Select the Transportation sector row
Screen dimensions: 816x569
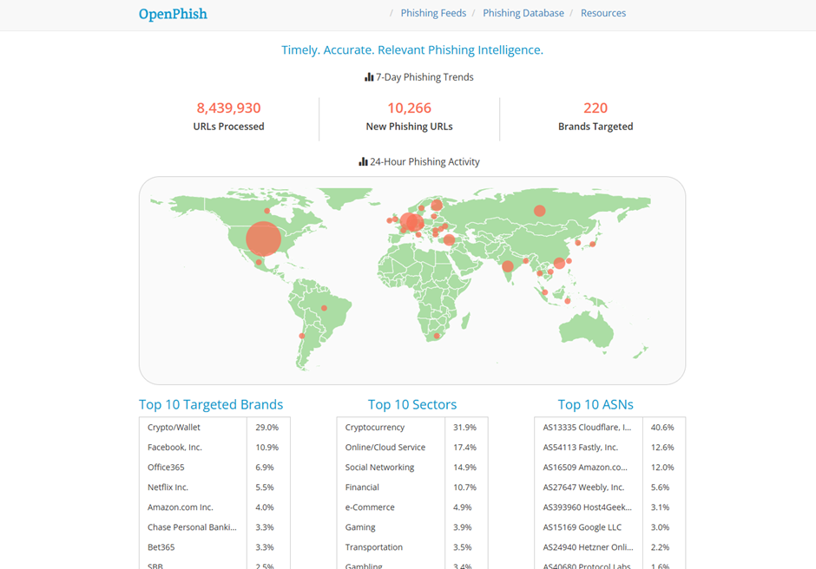coord(412,547)
